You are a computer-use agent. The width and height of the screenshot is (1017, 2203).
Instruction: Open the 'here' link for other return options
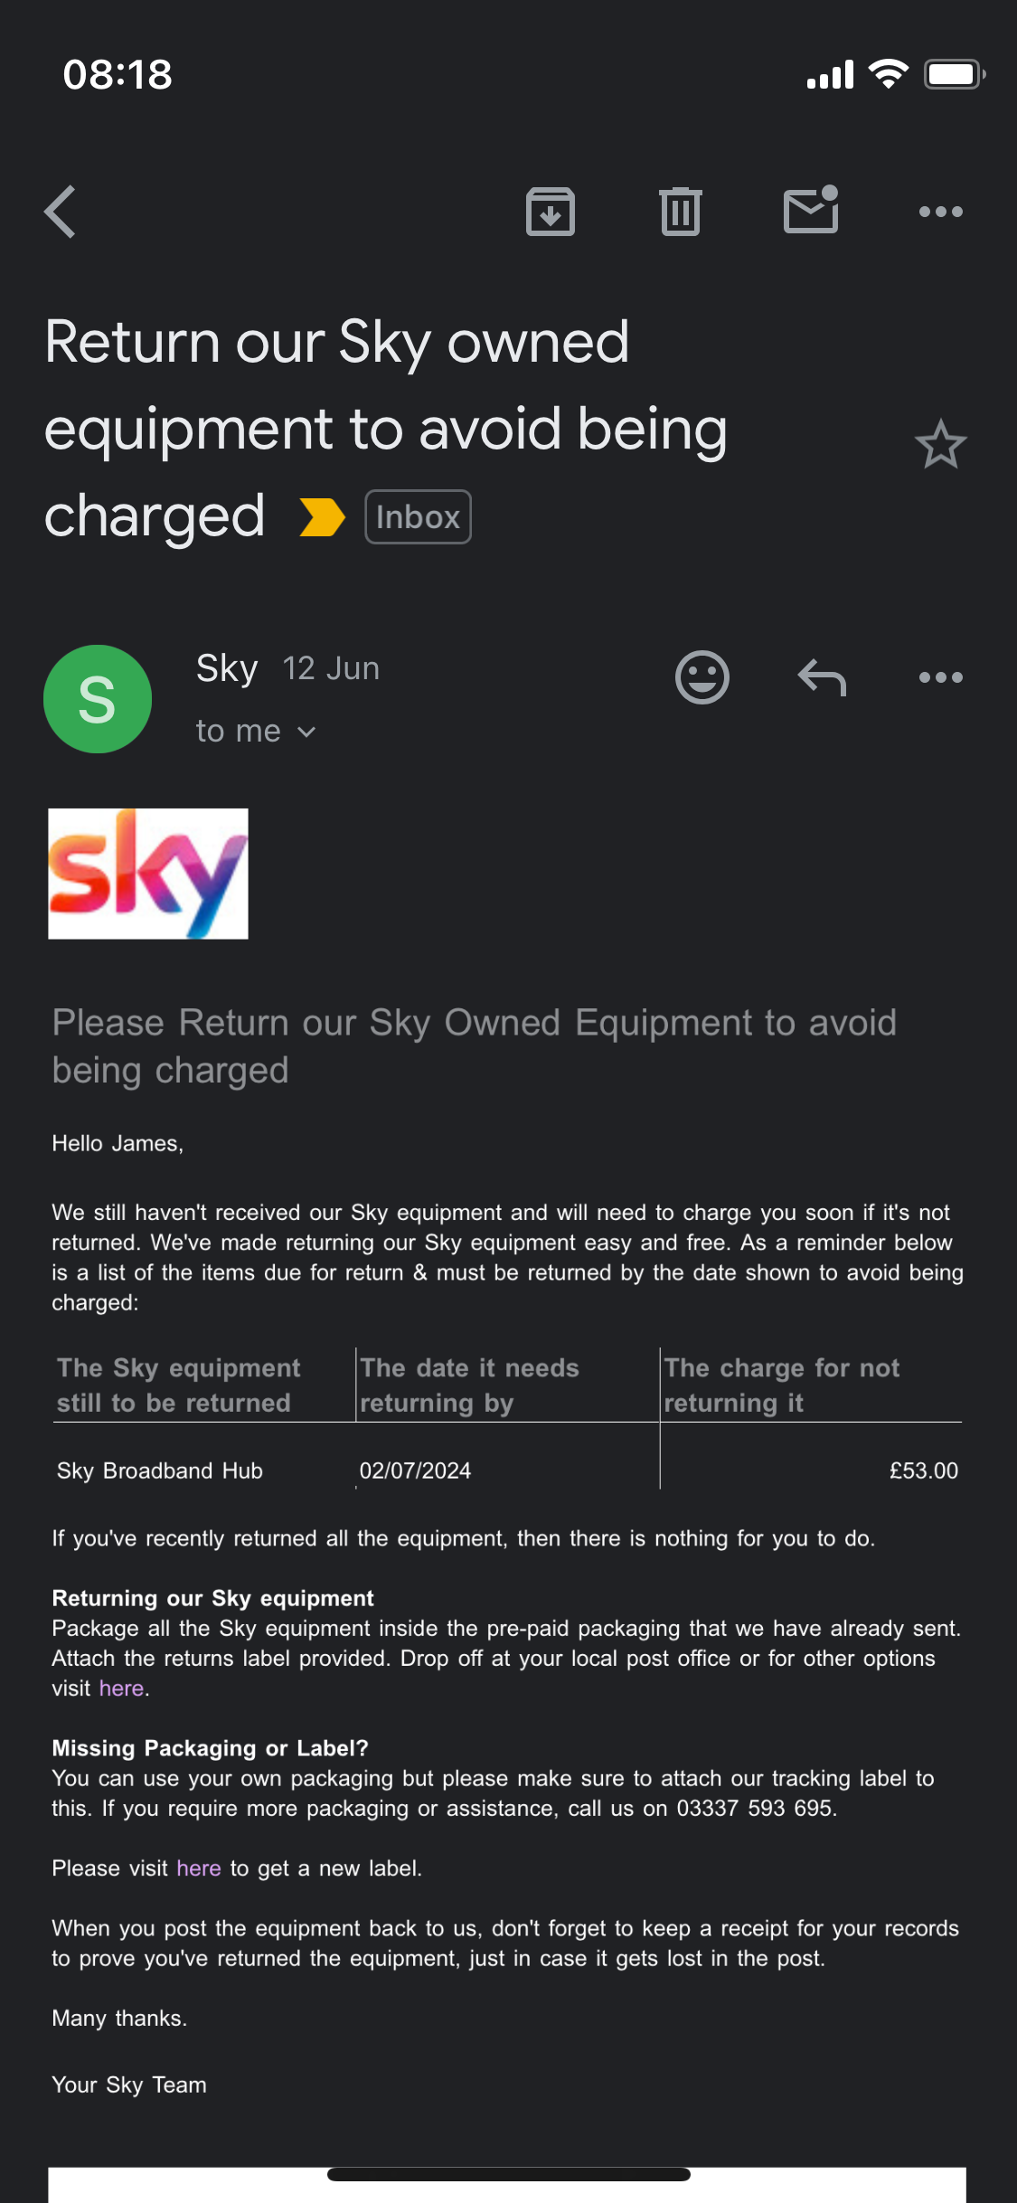(121, 1688)
